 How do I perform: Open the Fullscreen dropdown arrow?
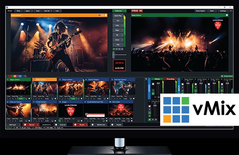(125, 11)
